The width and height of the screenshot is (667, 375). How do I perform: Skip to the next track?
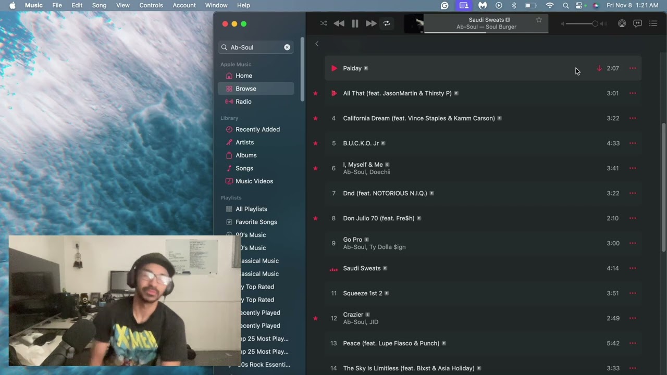[371, 23]
